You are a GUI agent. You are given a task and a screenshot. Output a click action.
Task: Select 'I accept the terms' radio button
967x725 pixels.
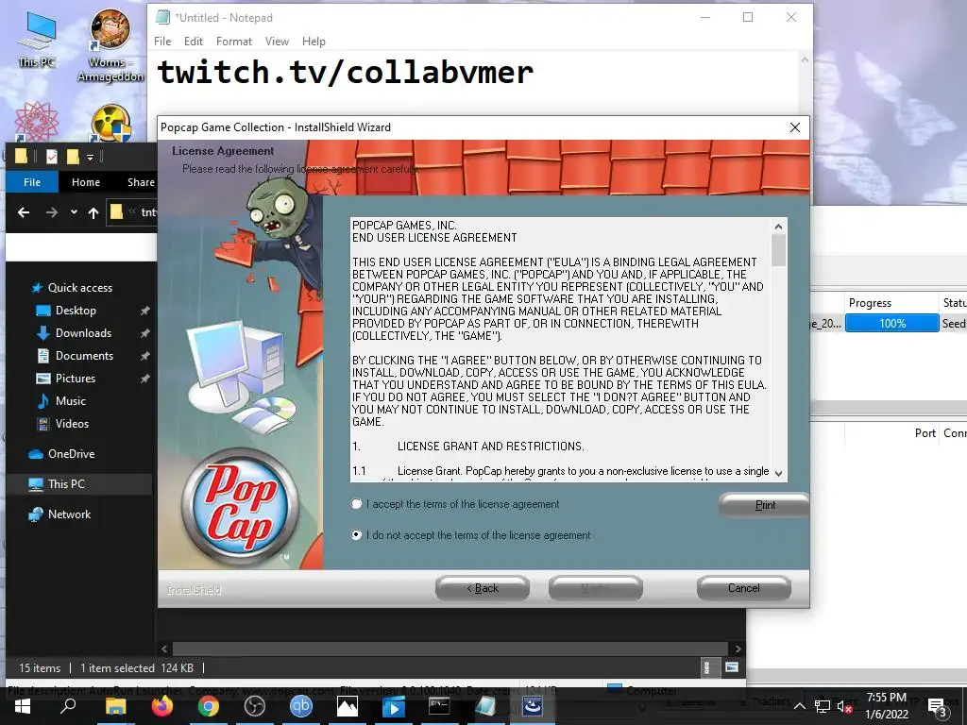[x=356, y=504]
